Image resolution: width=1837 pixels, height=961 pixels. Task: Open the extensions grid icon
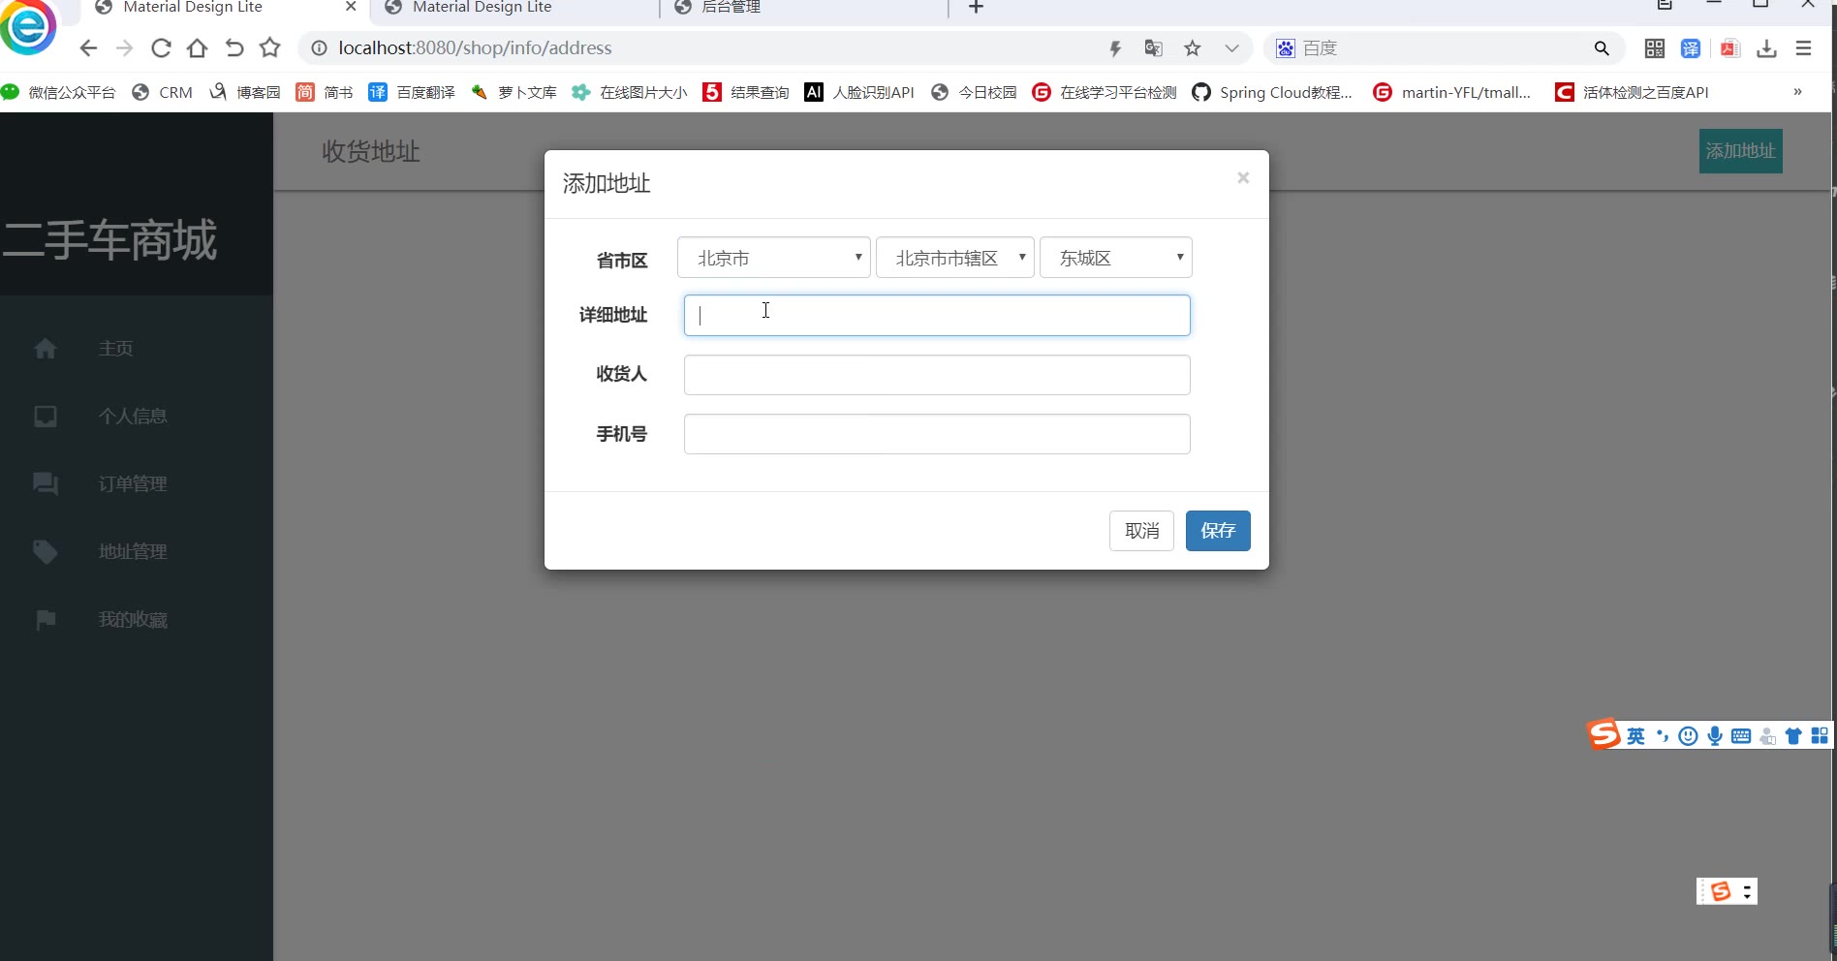[x=1655, y=48]
